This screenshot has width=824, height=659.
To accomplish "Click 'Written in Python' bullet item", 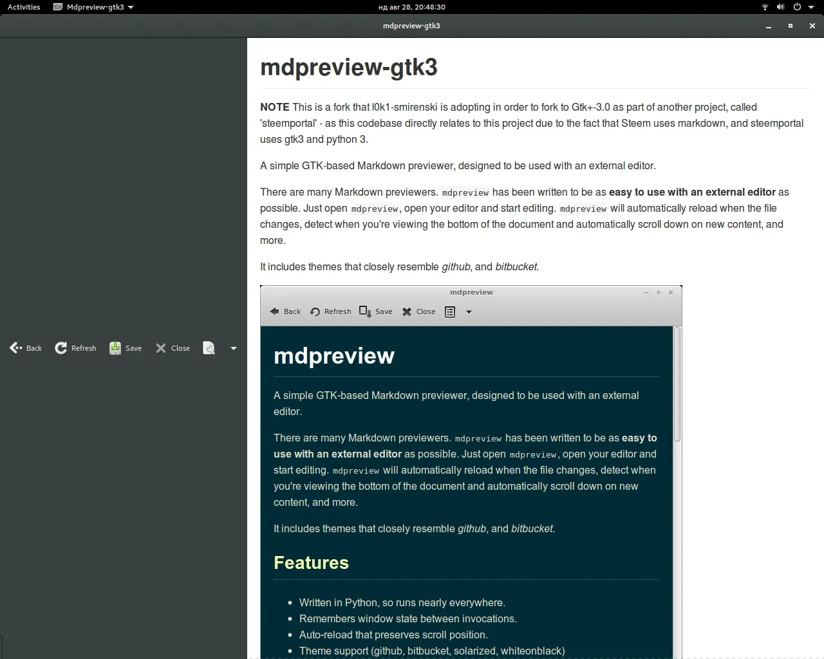I will click(402, 603).
